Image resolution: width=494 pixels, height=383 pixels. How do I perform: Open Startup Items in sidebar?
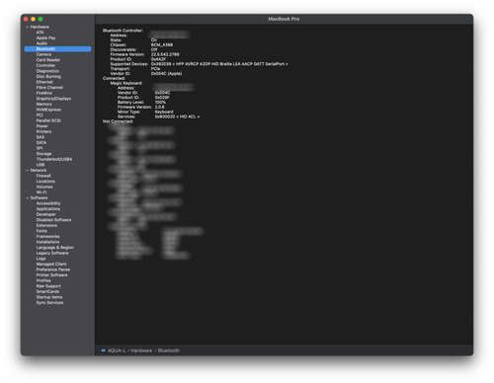tap(49, 297)
